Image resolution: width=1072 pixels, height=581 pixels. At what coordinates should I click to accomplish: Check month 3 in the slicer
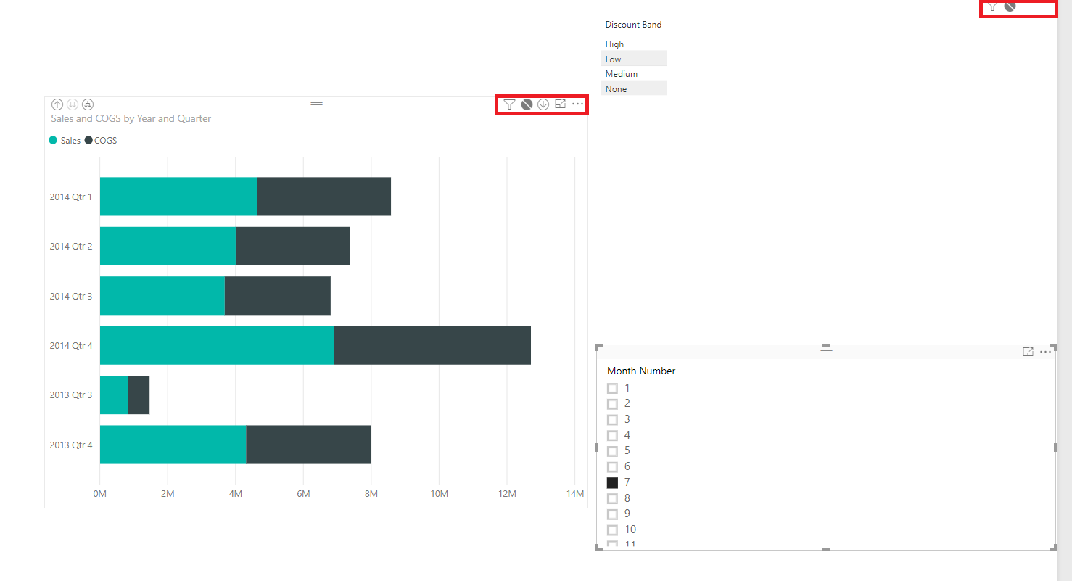[x=612, y=420]
